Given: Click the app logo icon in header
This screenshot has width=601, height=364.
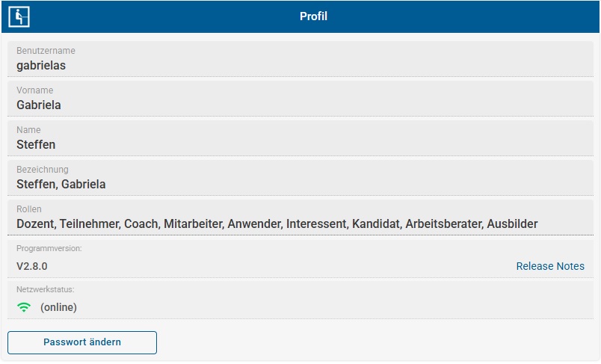Looking at the screenshot, I should tap(19, 16).
